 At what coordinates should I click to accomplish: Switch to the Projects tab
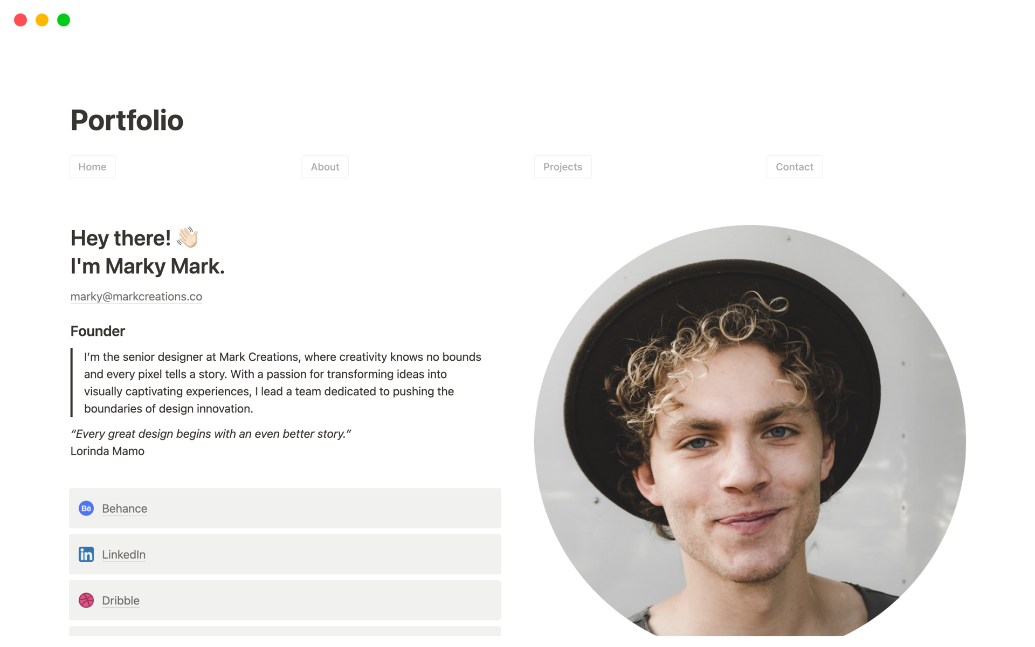click(561, 166)
